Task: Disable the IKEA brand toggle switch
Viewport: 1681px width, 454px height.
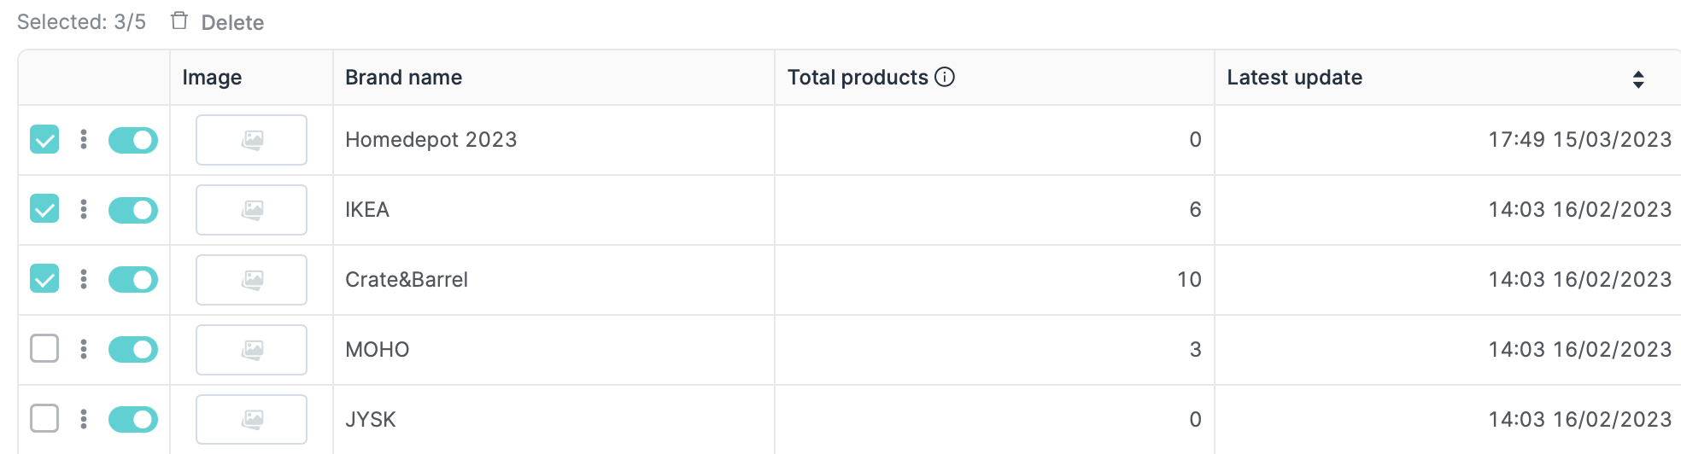Action: click(133, 210)
